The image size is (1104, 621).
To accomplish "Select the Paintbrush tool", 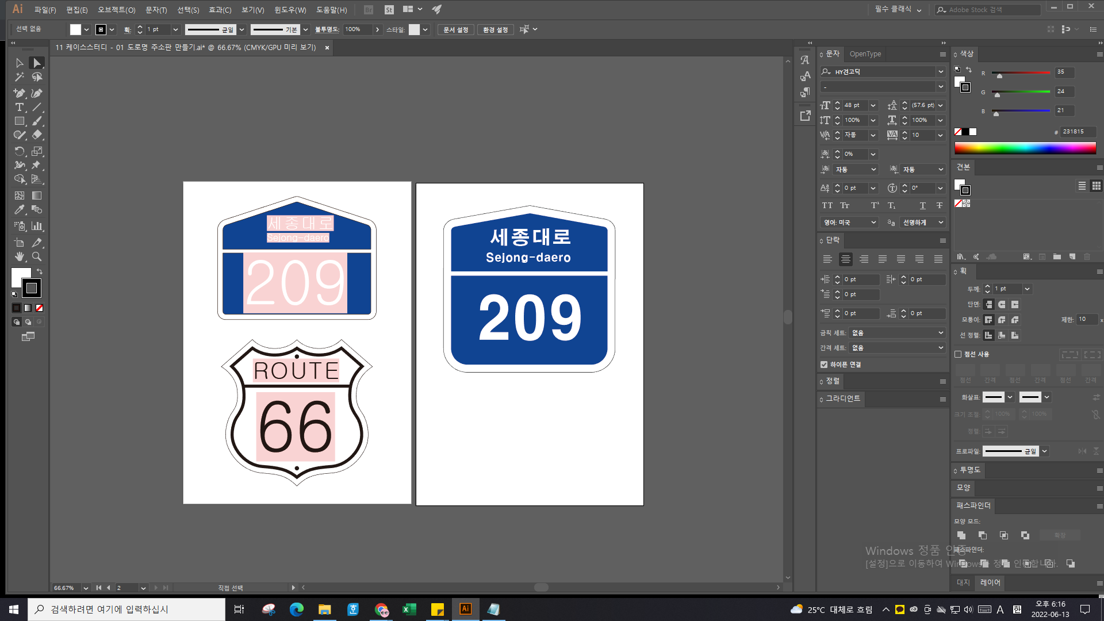I will pos(37,121).
